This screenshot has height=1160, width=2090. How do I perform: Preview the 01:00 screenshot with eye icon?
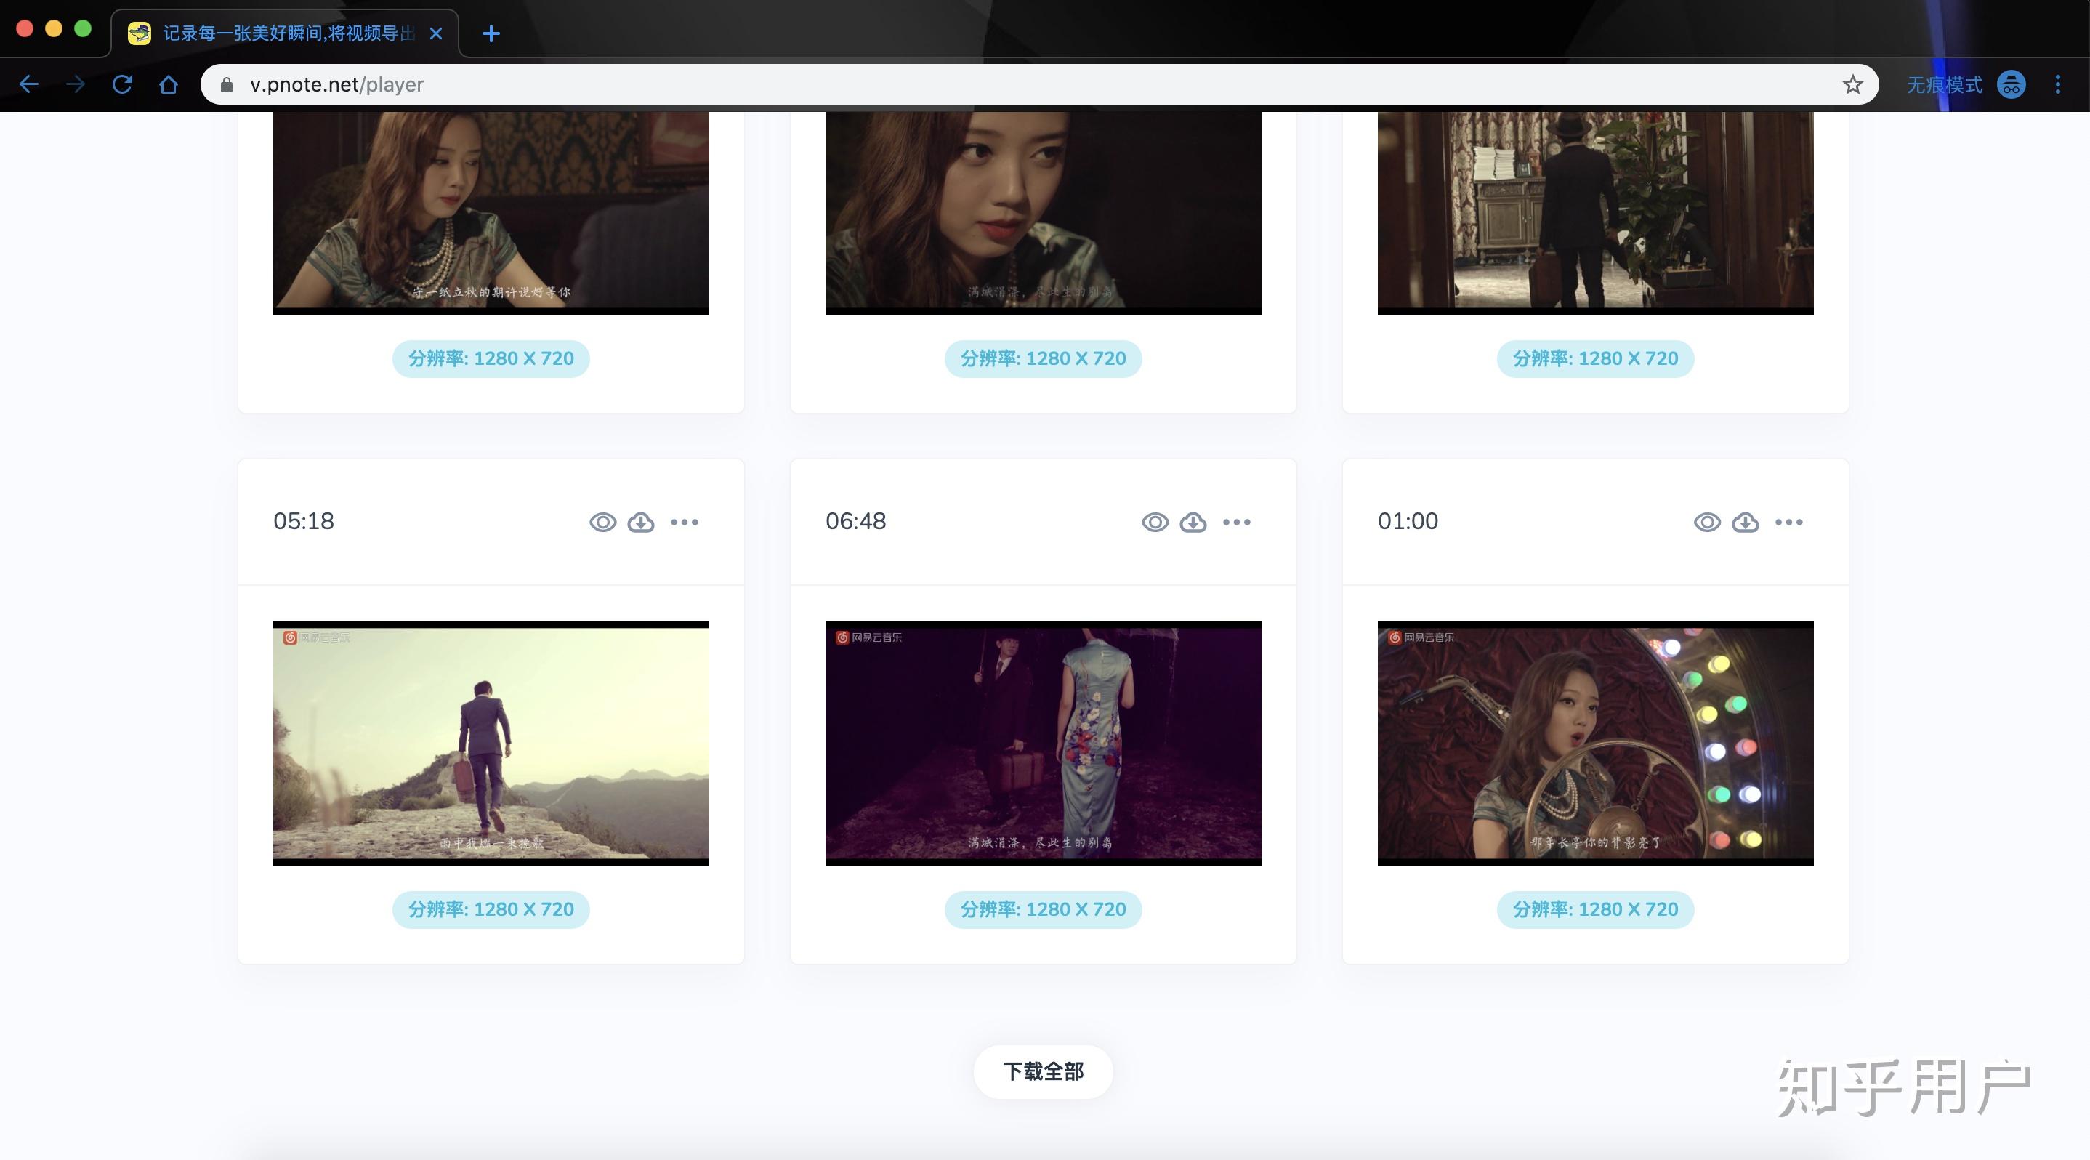(x=1706, y=522)
